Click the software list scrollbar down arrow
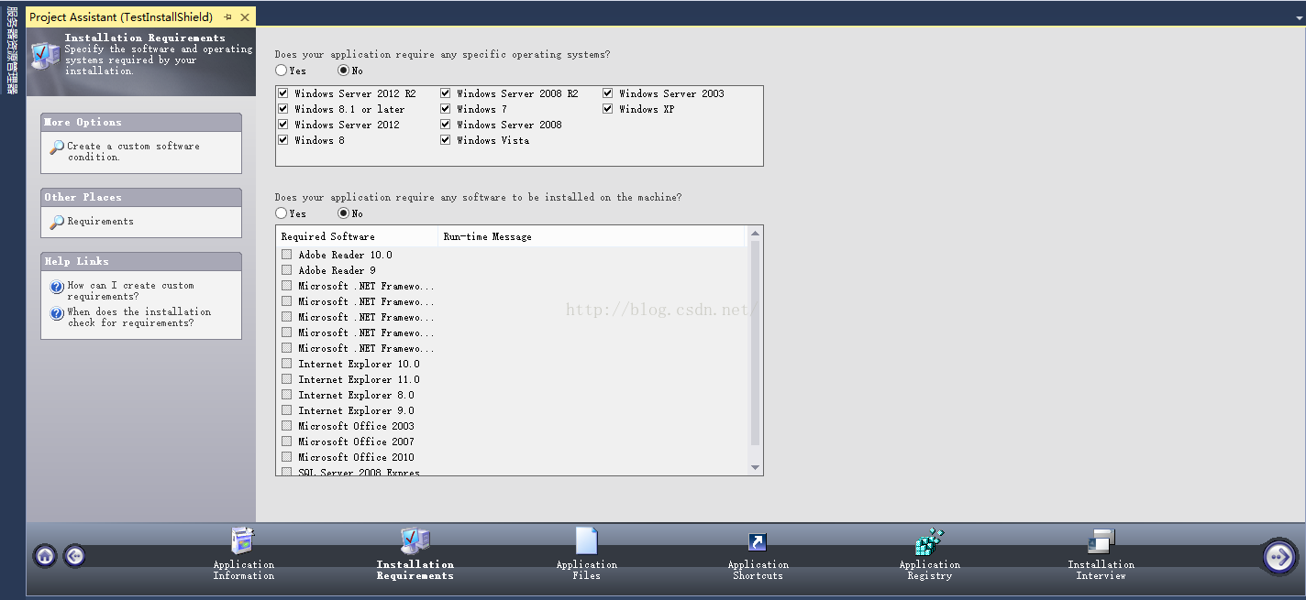Screen dimensions: 1306x600 point(756,468)
